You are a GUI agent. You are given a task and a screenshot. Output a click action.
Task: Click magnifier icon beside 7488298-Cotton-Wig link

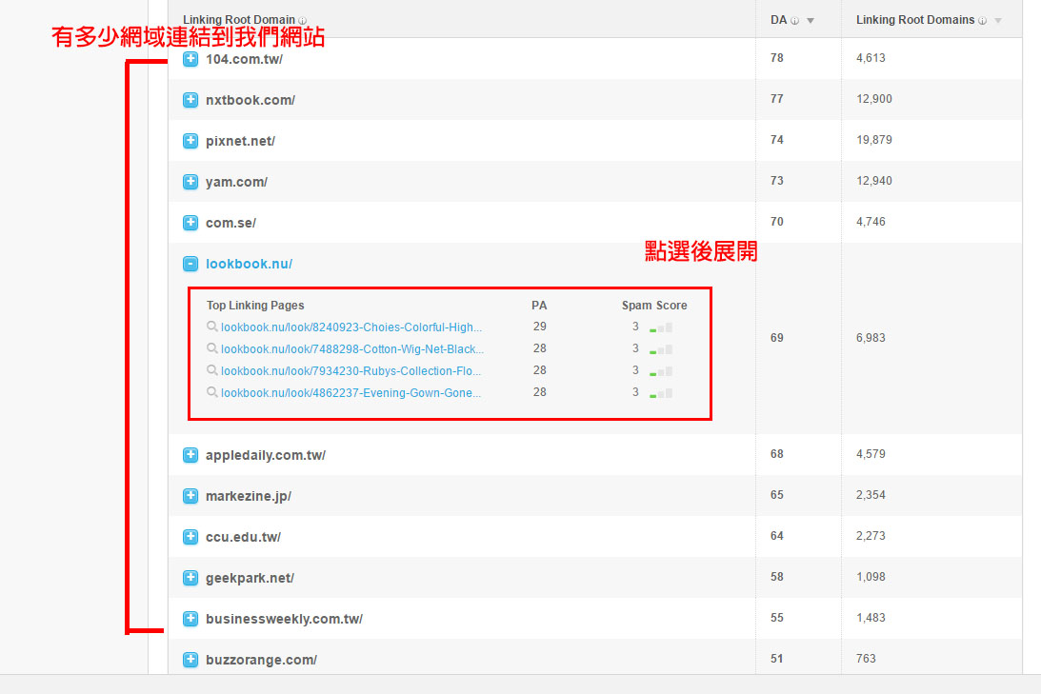[x=212, y=348]
